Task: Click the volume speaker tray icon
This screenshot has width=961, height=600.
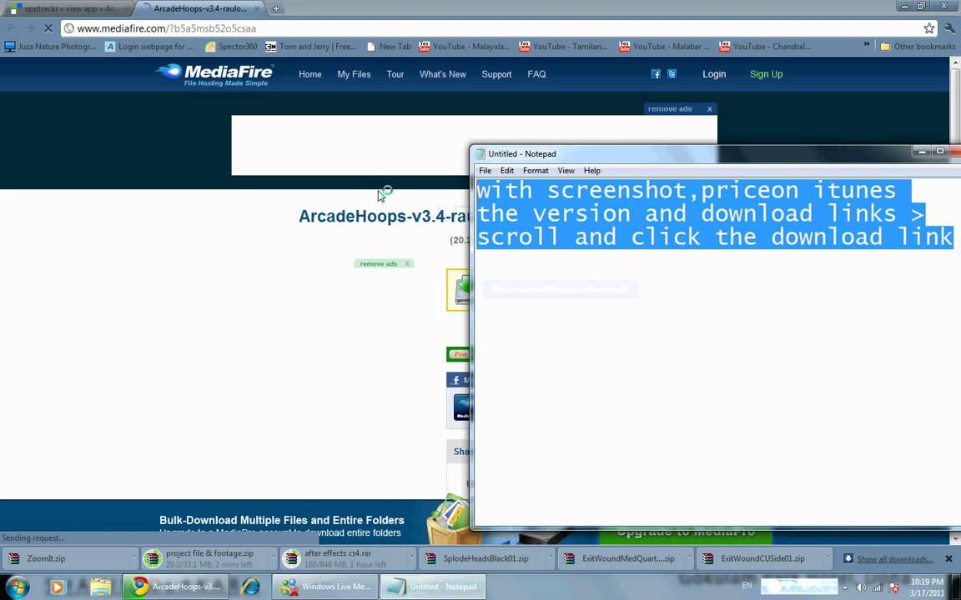Action: (861, 587)
